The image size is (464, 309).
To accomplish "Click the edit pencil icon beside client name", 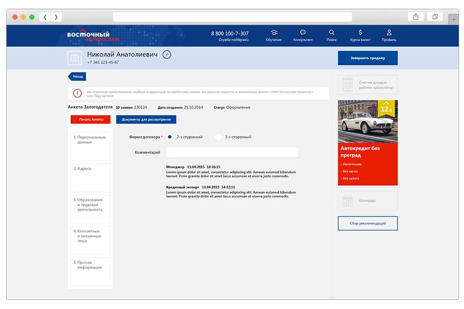I will click(x=167, y=55).
